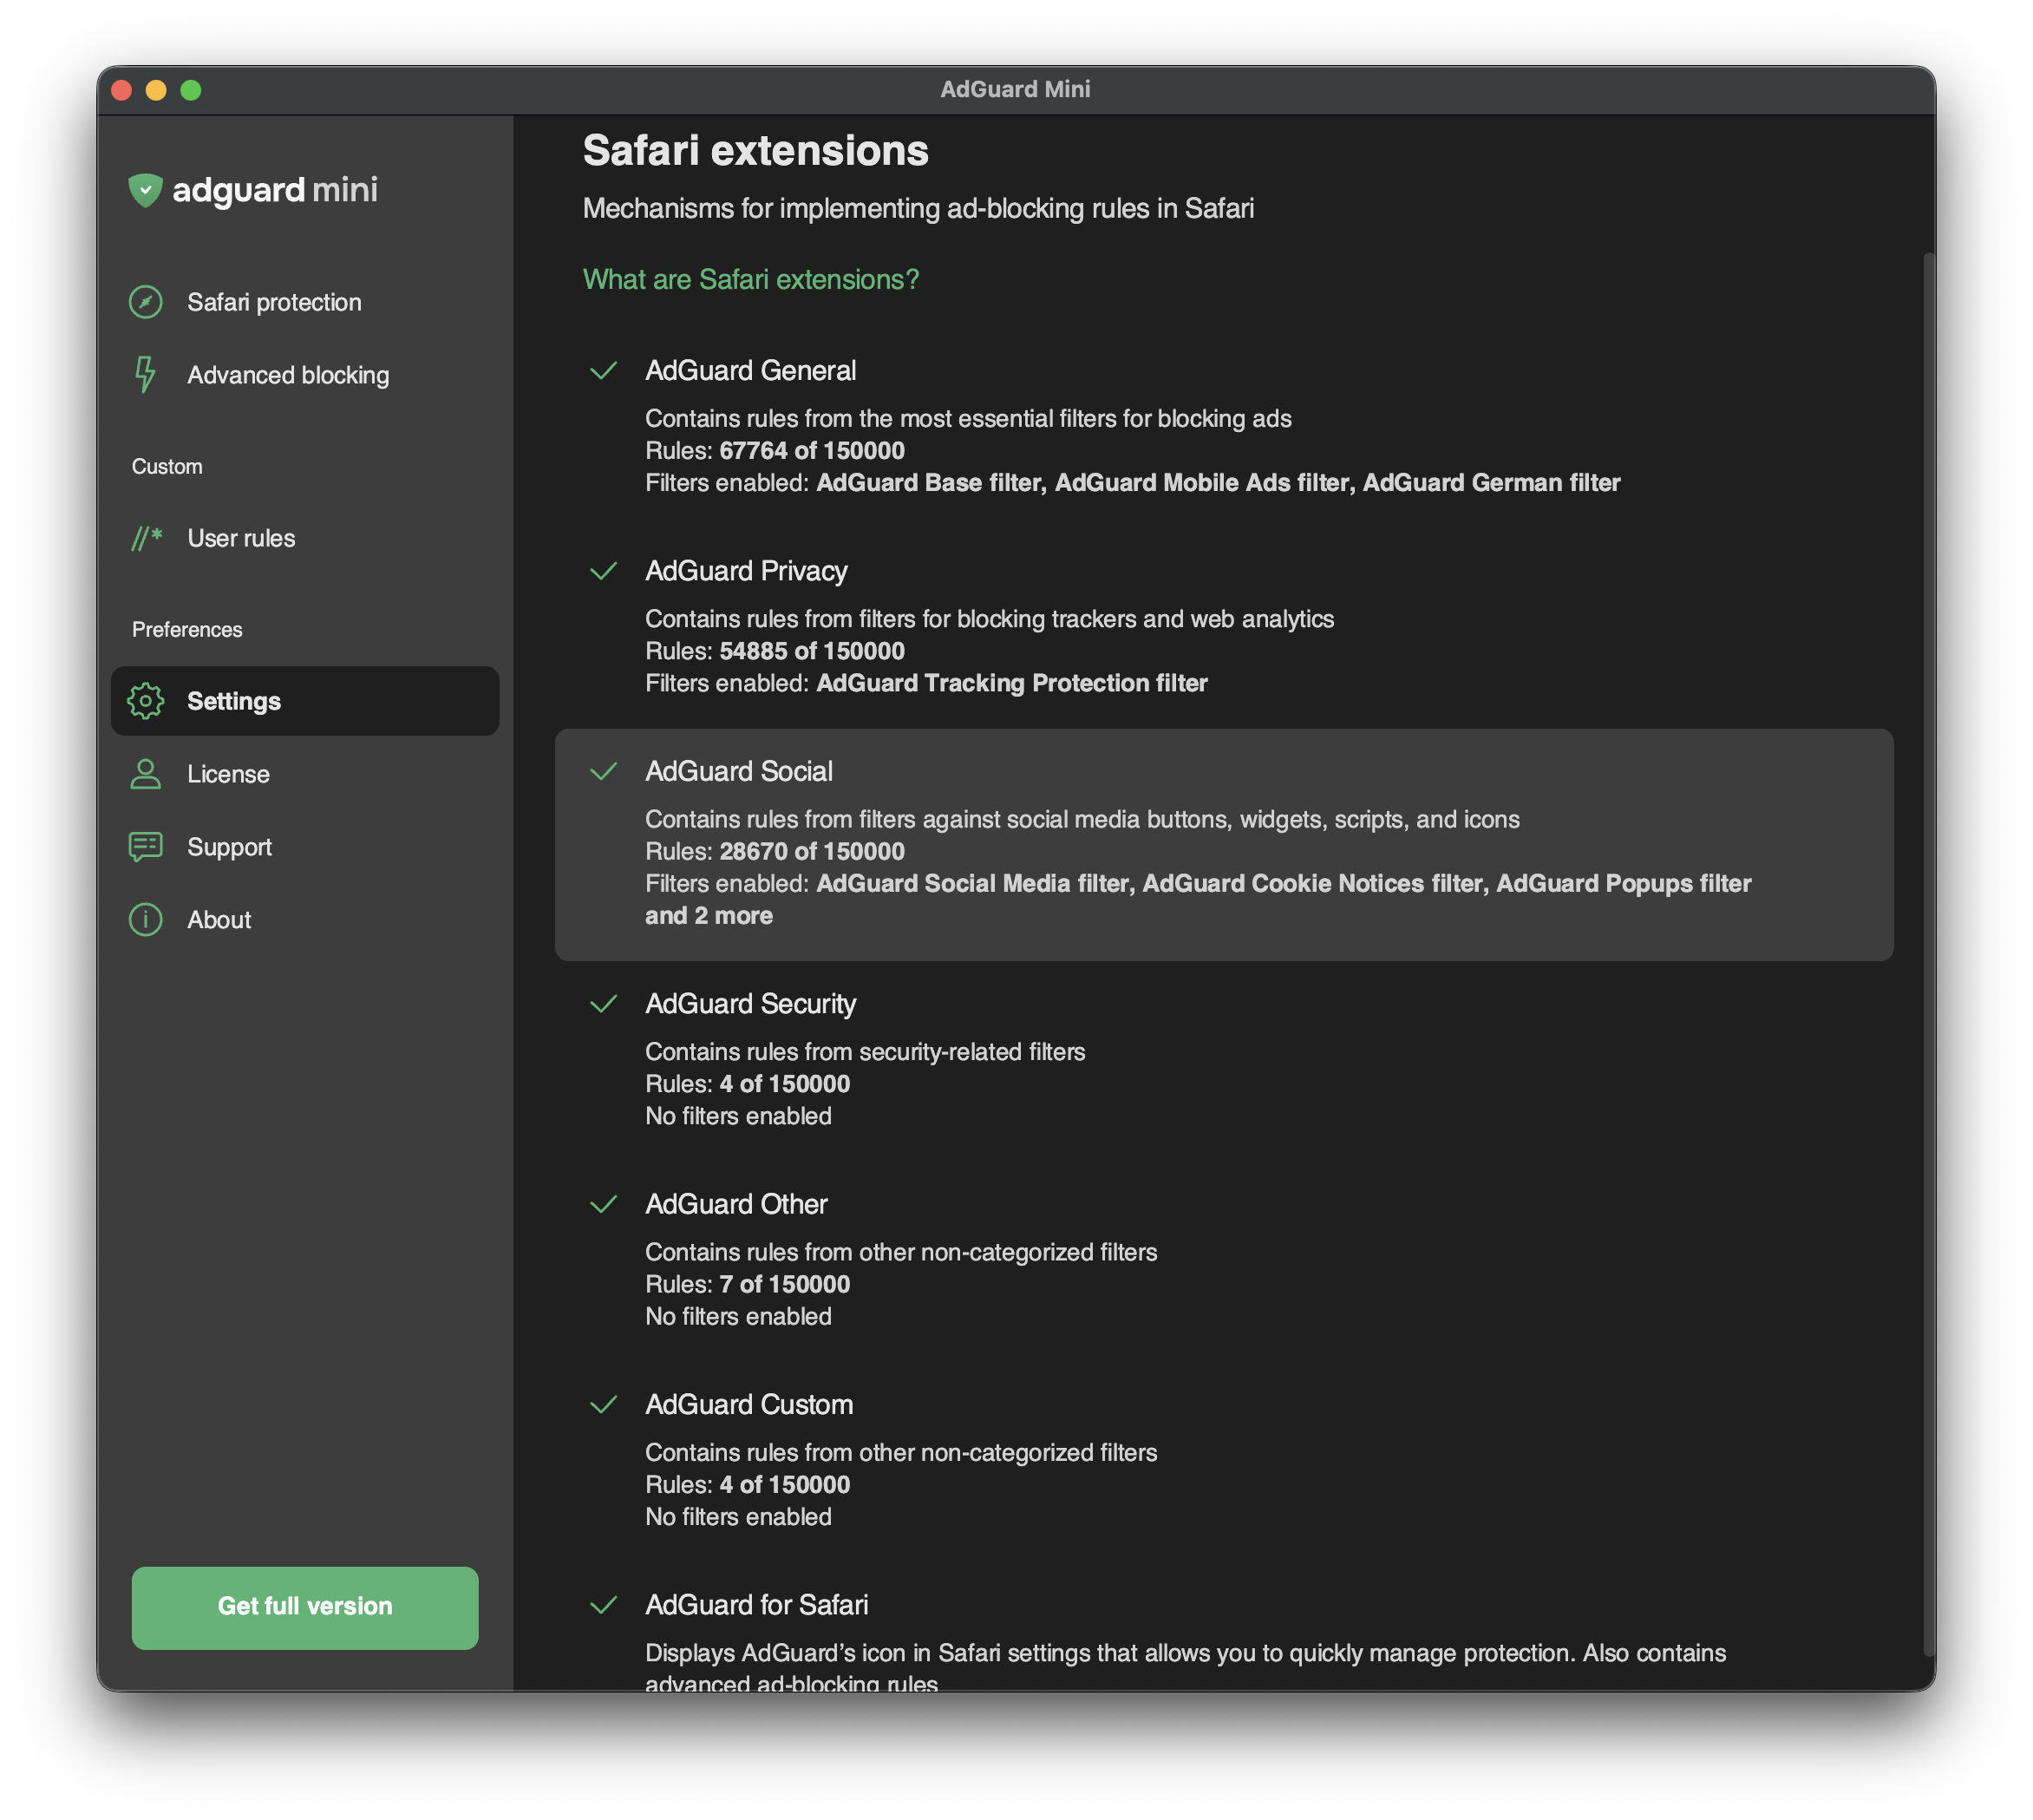Open Safari protection from the sidebar
The height and width of the screenshot is (1820, 2033).
pyautogui.click(x=146, y=301)
